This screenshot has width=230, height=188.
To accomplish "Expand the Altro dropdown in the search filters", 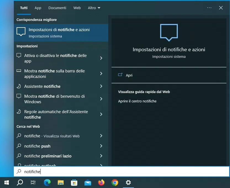I will (94, 8).
